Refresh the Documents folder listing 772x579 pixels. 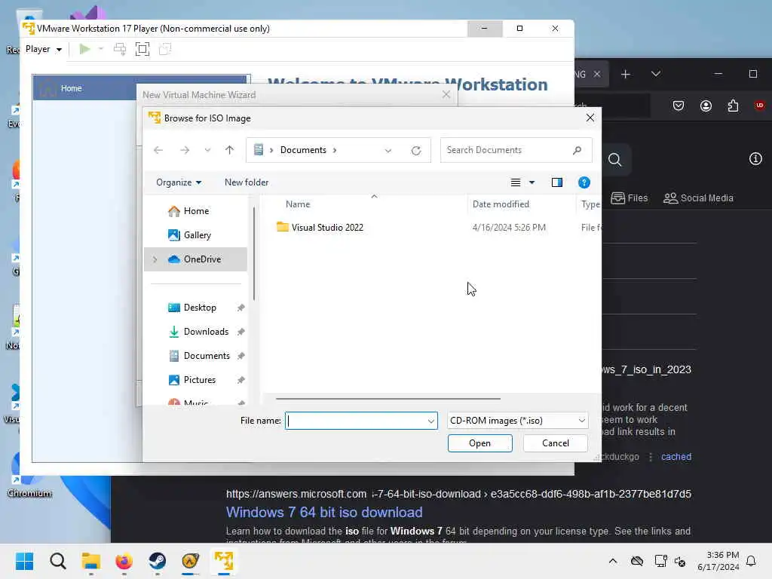click(x=416, y=150)
